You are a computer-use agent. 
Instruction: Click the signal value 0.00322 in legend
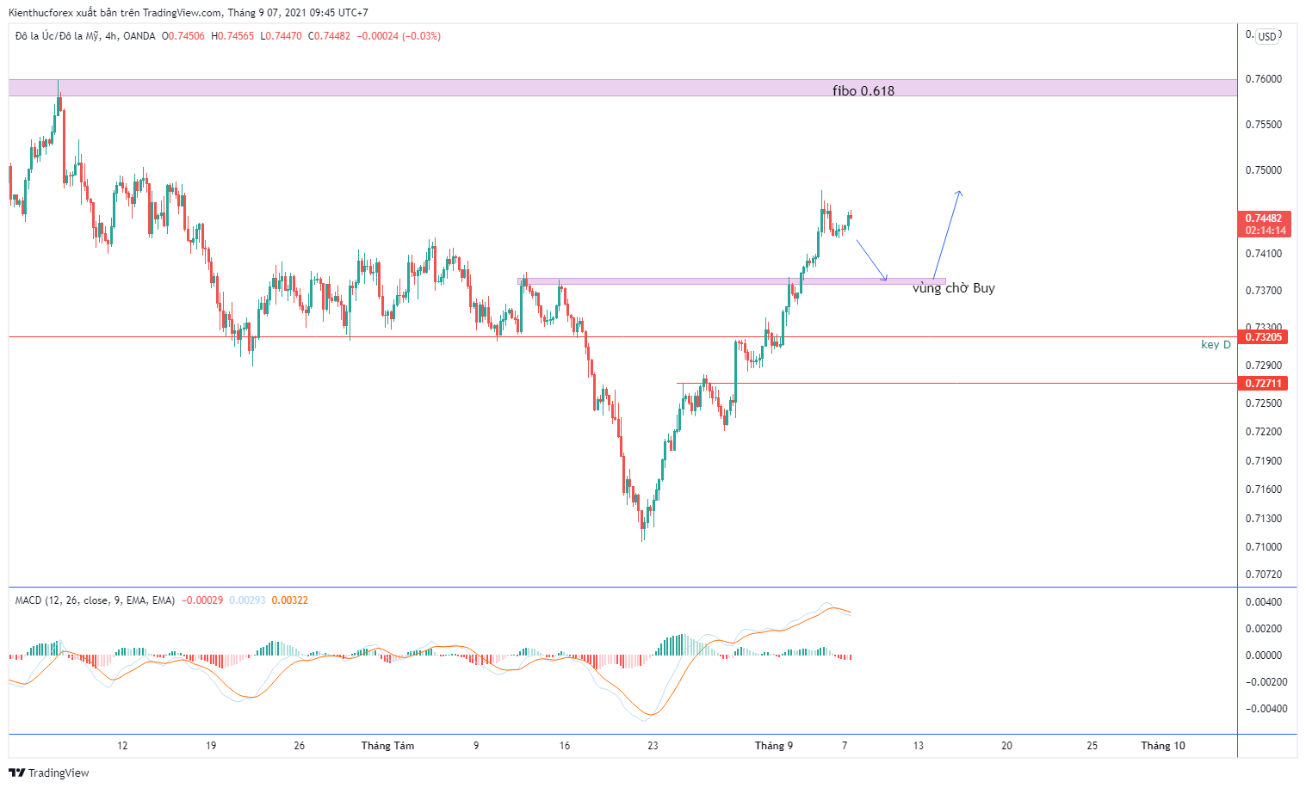pos(289,600)
